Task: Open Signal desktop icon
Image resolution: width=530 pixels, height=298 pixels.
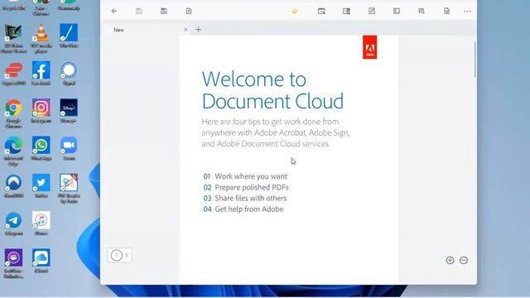Action: point(69,73)
